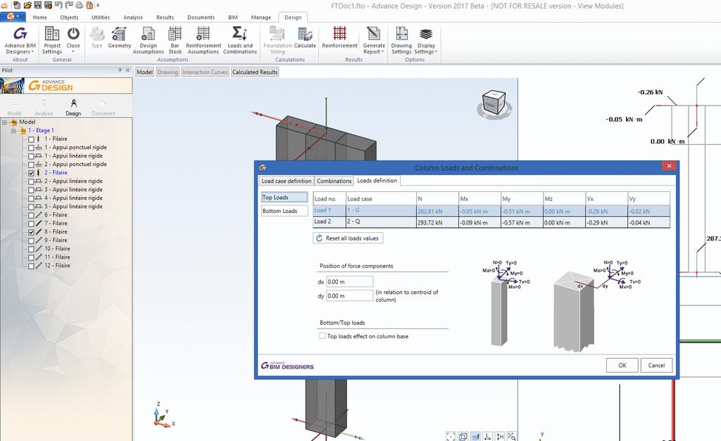Open the Home ribbon tab

click(39, 18)
